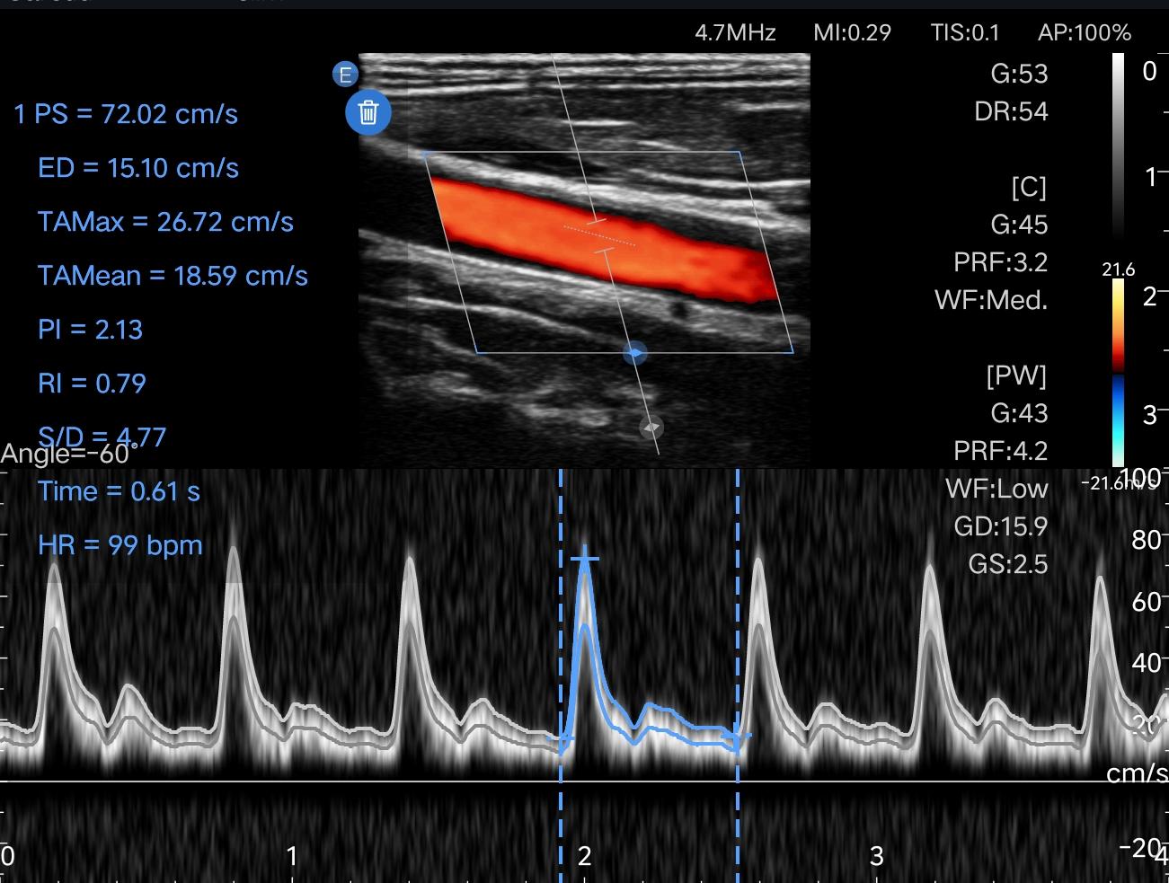Click the blue trash delete icon

[x=368, y=112]
